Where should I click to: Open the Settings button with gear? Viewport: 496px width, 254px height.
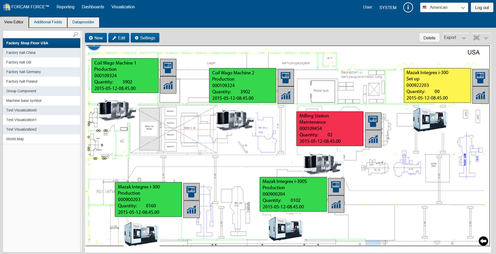pyautogui.click(x=145, y=38)
